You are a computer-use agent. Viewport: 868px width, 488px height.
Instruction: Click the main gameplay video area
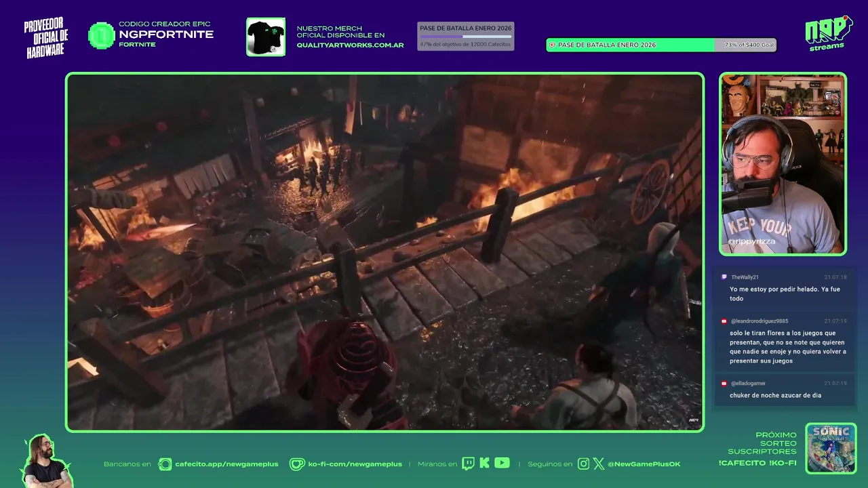pyautogui.click(x=384, y=252)
